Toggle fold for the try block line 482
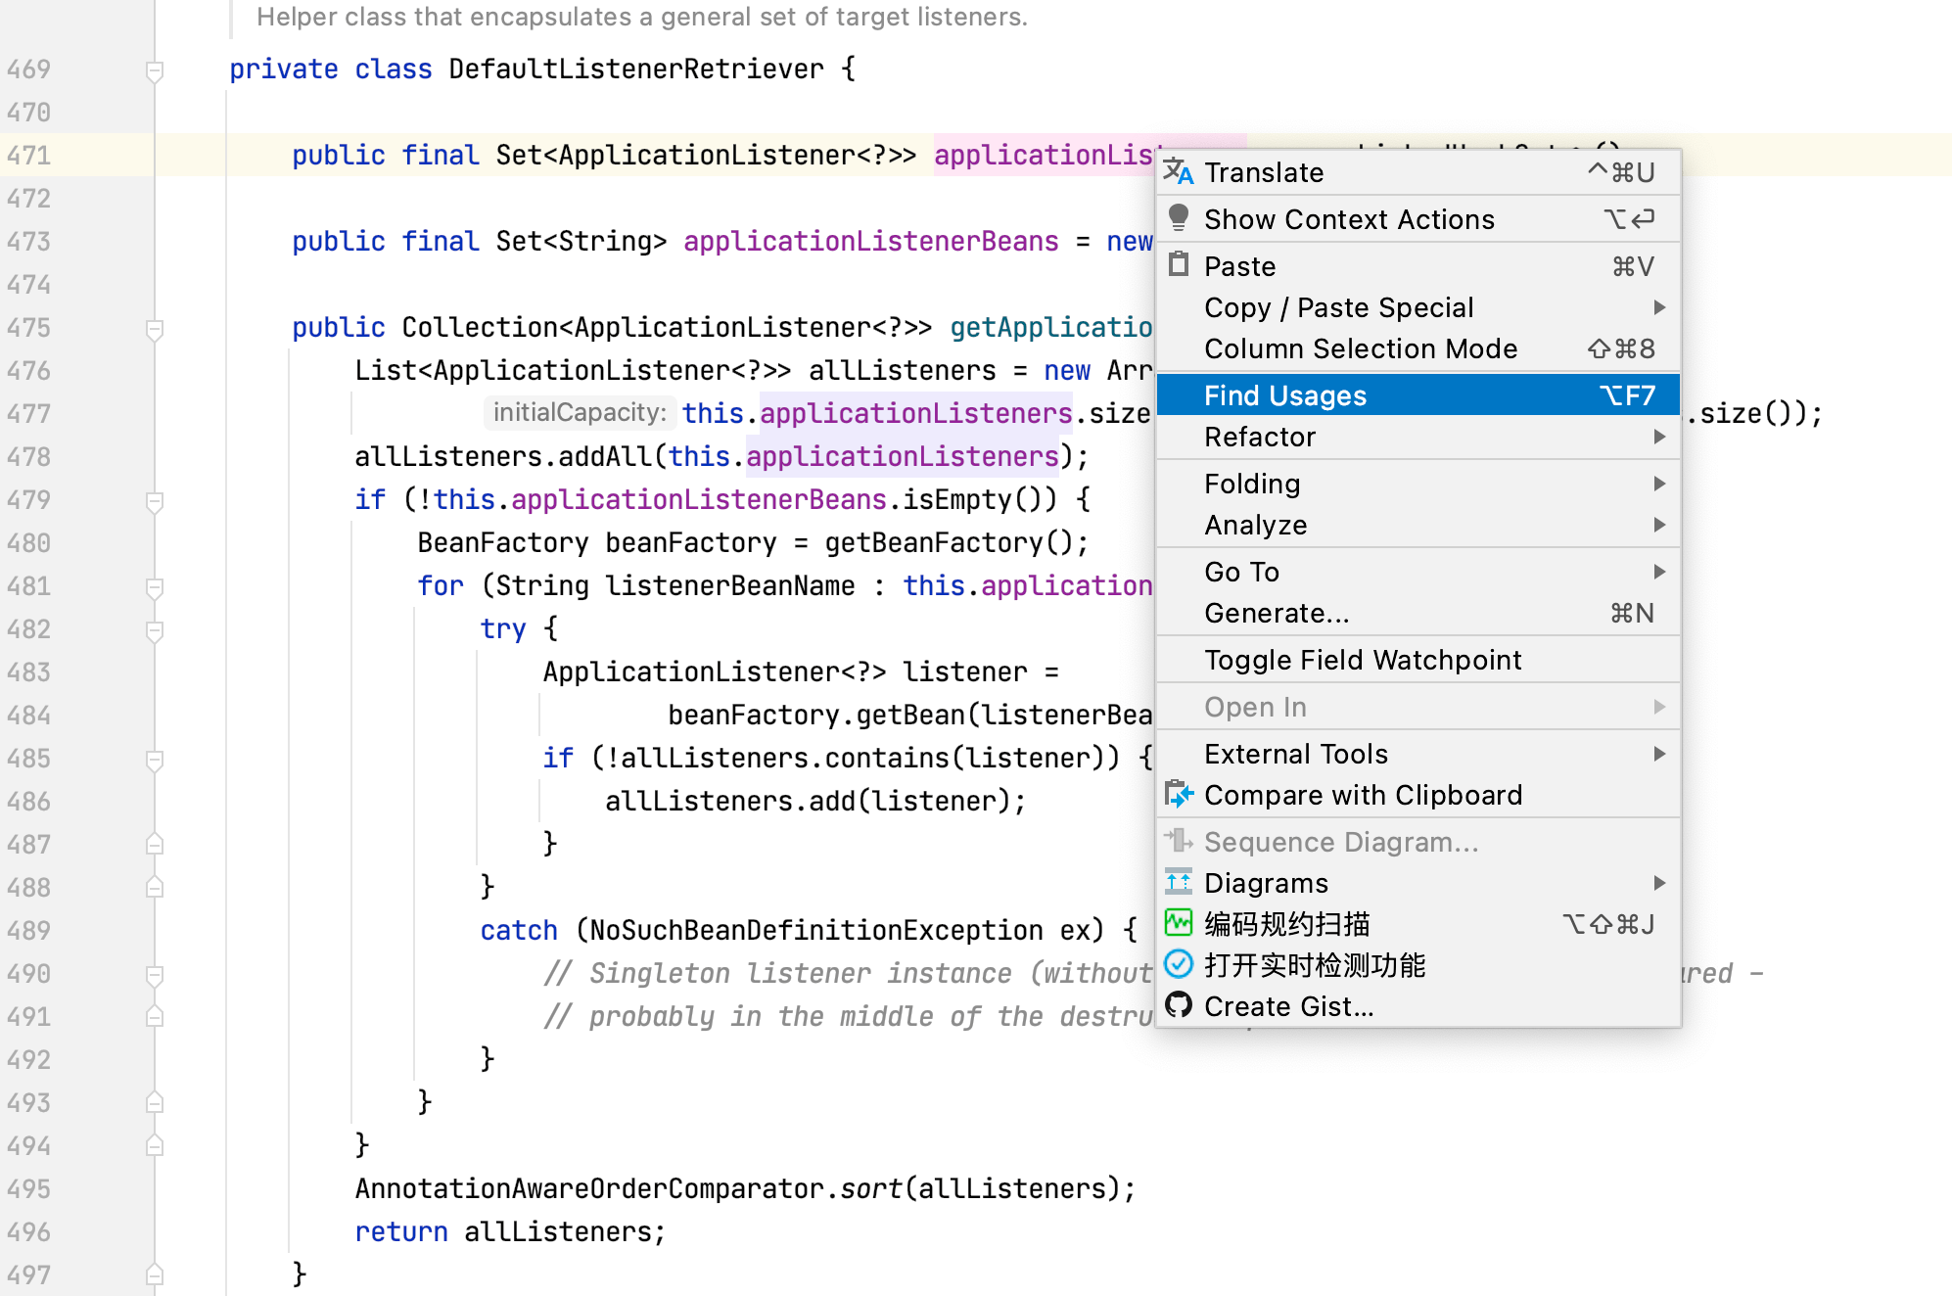The image size is (1952, 1296). pyautogui.click(x=155, y=630)
